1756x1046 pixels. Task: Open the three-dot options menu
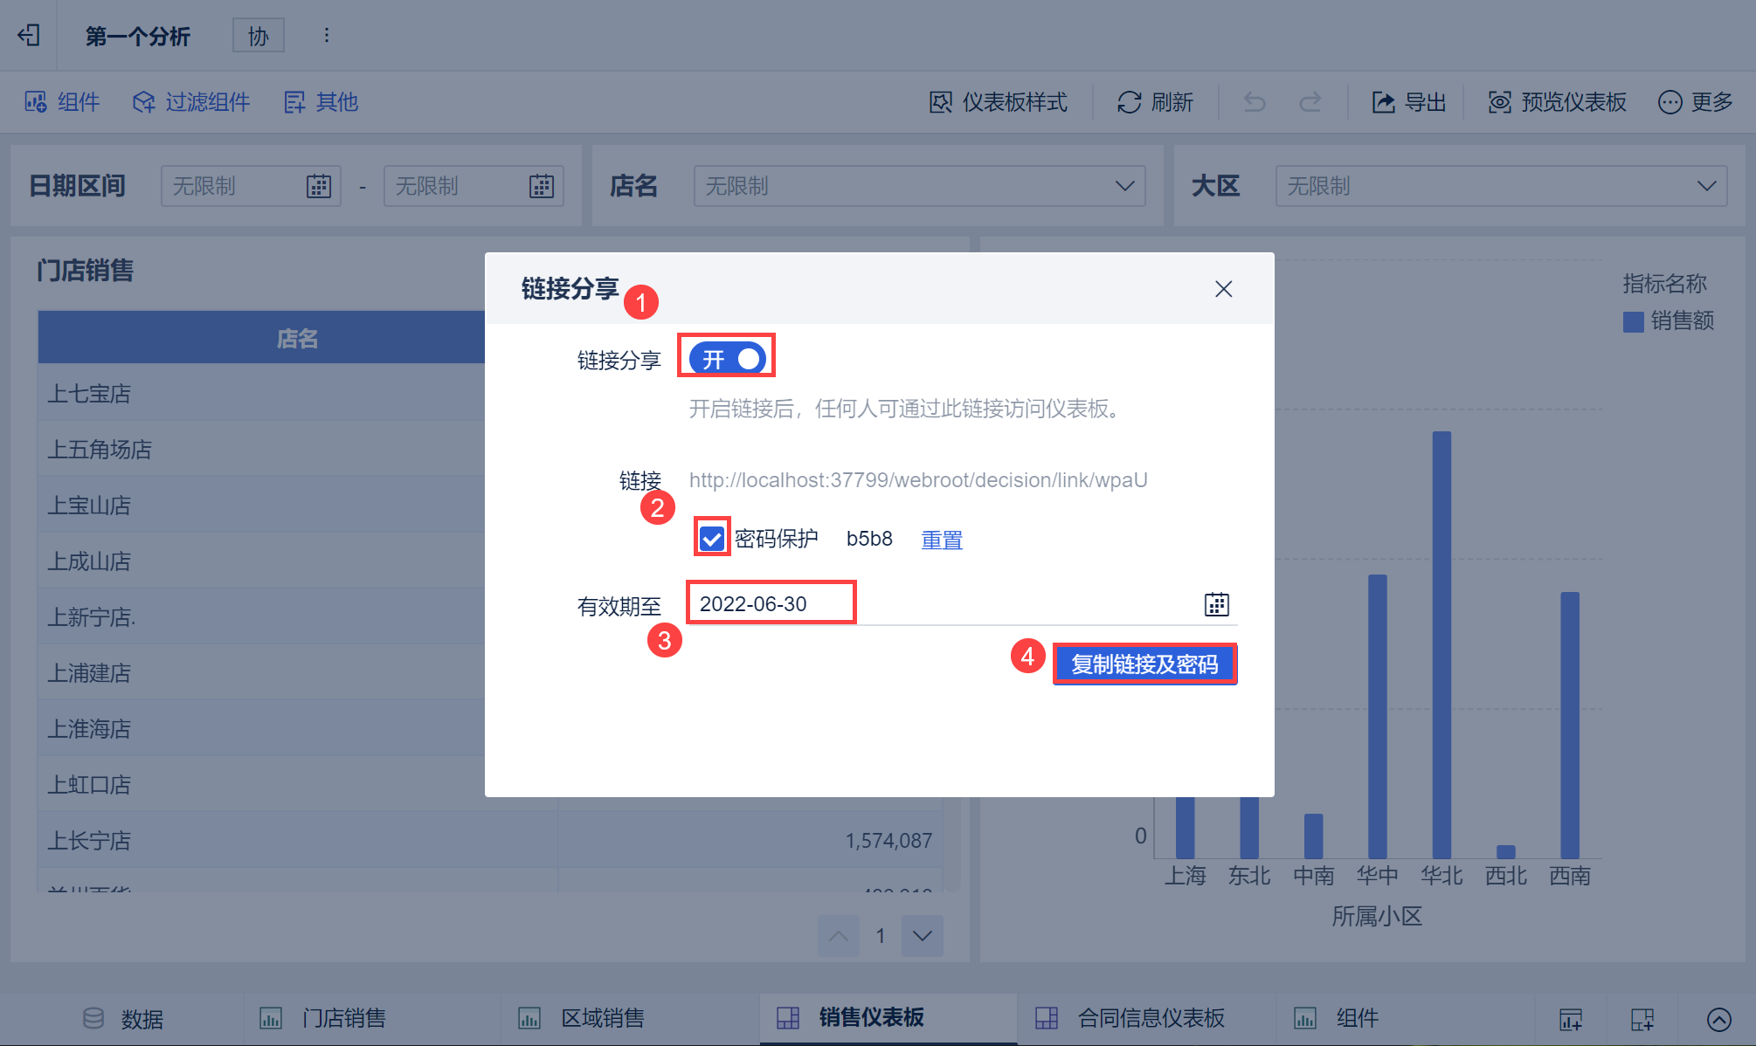pyautogui.click(x=327, y=36)
